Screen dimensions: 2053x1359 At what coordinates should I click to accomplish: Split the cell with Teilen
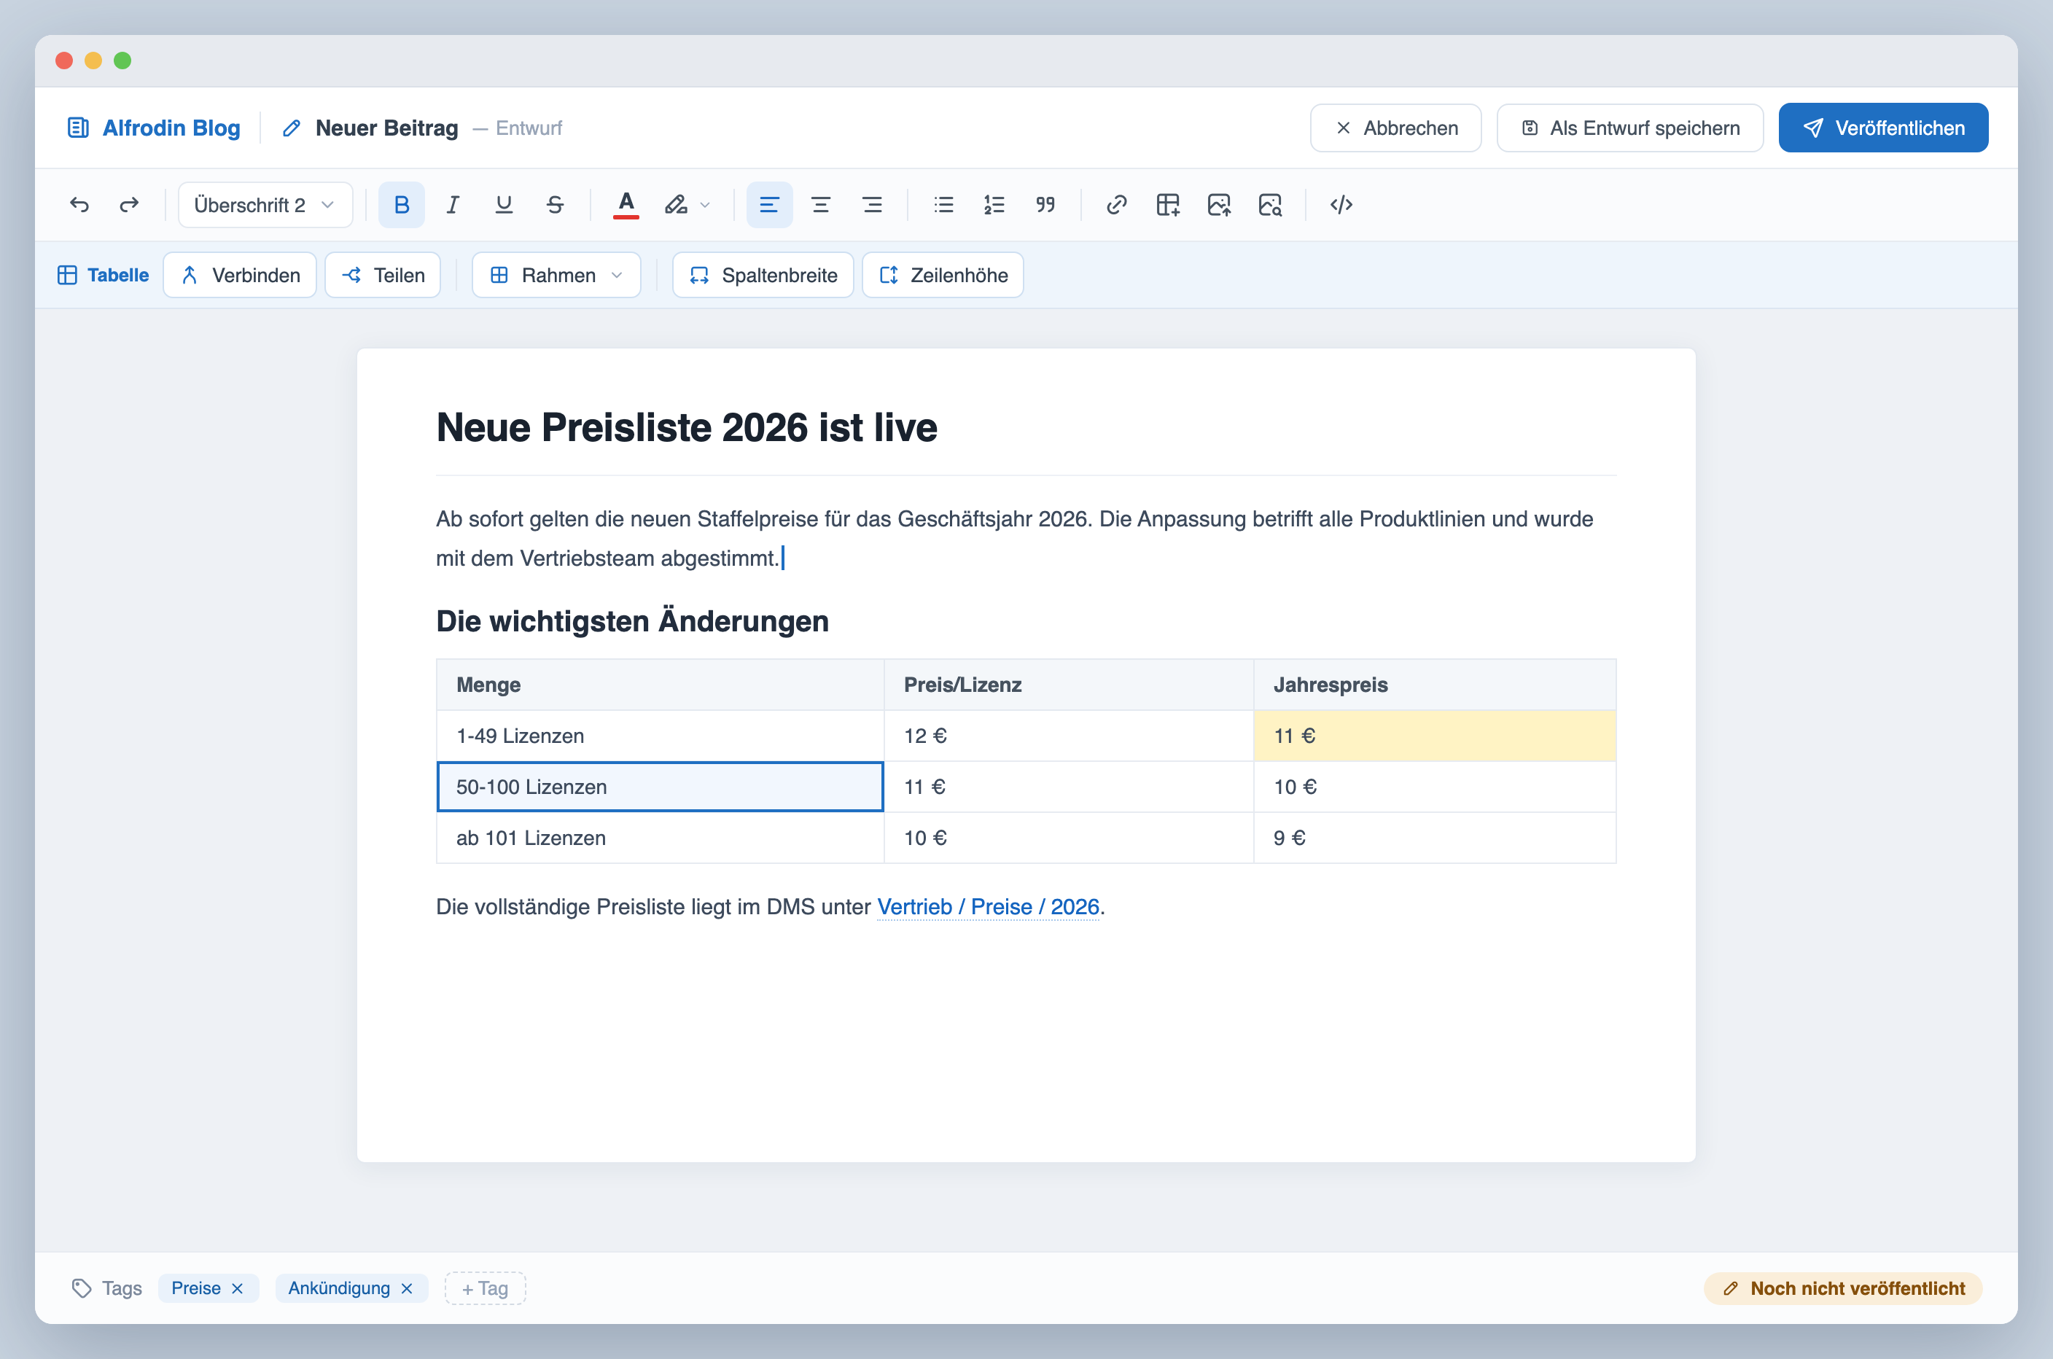[x=383, y=275]
